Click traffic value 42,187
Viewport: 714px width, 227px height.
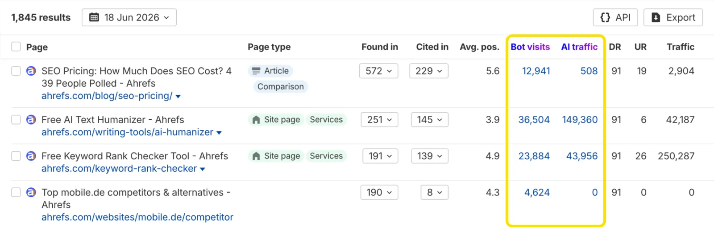click(680, 119)
